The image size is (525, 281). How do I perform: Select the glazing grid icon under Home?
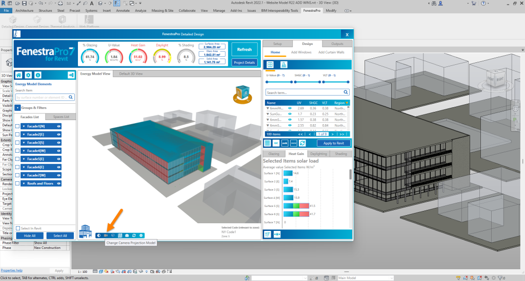[270, 65]
